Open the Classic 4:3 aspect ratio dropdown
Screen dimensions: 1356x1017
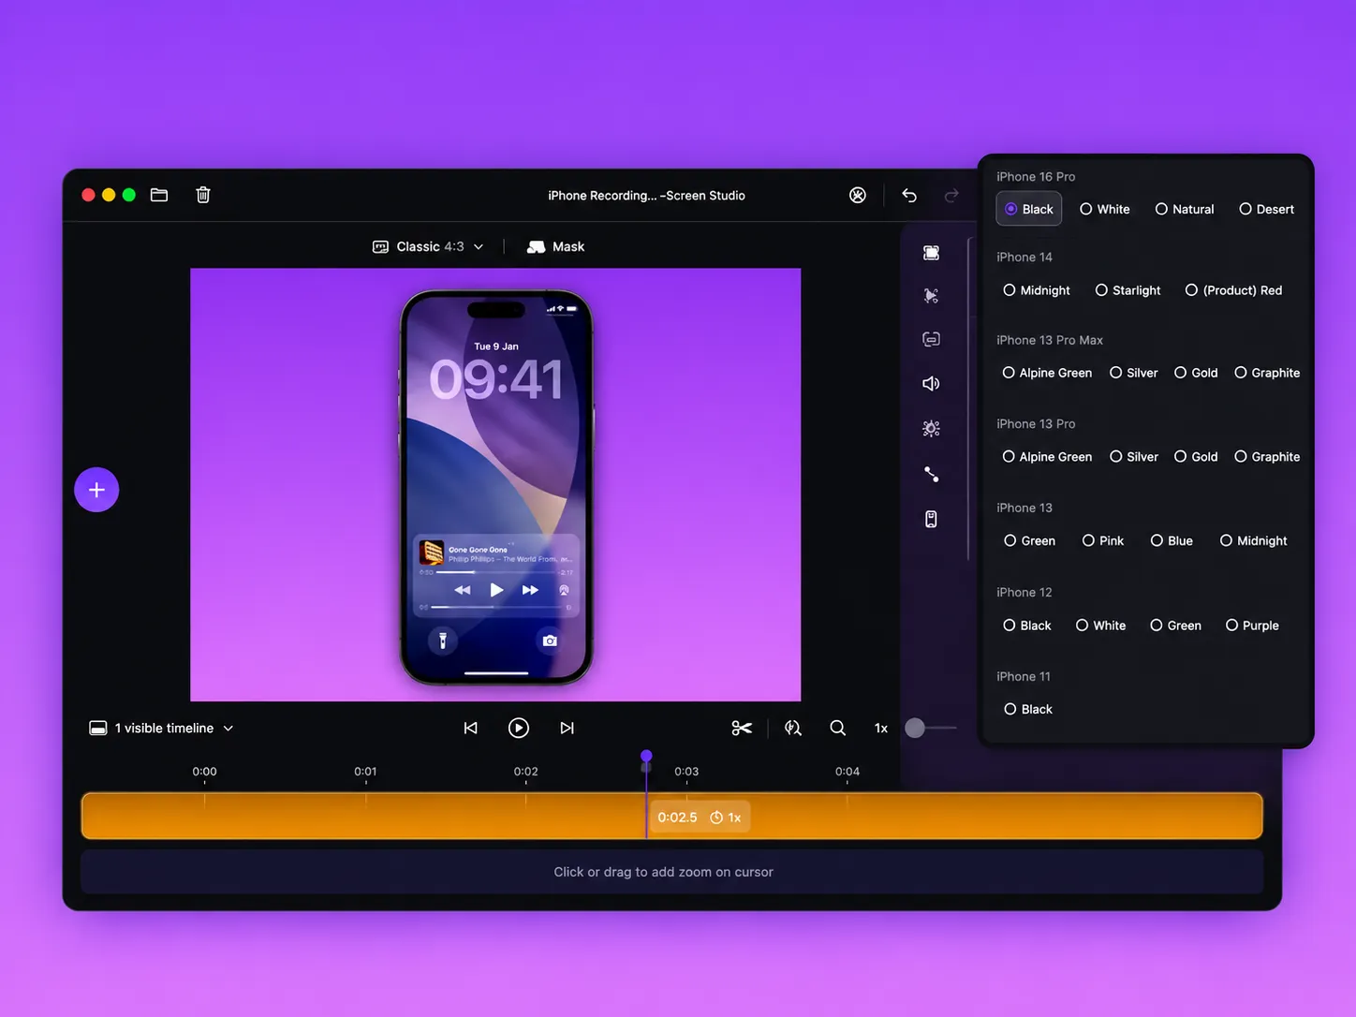[x=429, y=246]
